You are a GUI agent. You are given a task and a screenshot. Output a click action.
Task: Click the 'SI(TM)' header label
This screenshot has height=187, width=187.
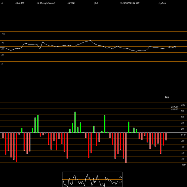coord(71,3)
